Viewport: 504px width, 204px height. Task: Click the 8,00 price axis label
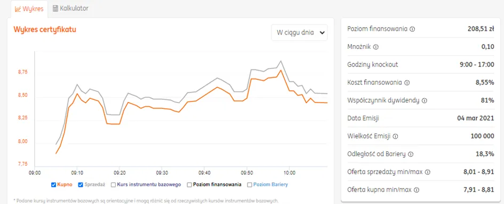[23, 141]
